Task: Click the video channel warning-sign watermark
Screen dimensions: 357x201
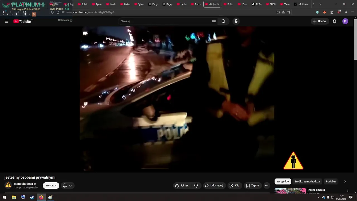Action: coord(293,161)
